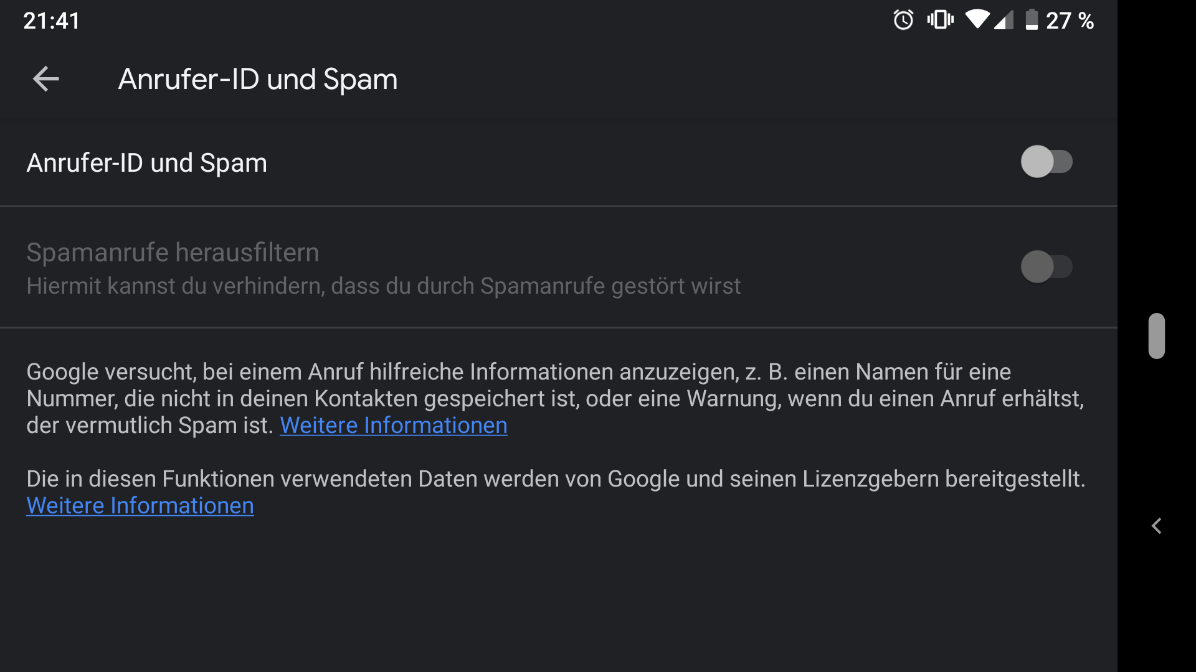Click the alarm clock status icon

[x=903, y=20]
